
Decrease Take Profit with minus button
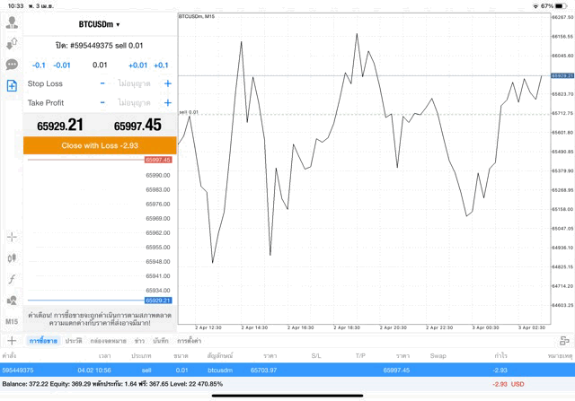click(x=102, y=103)
